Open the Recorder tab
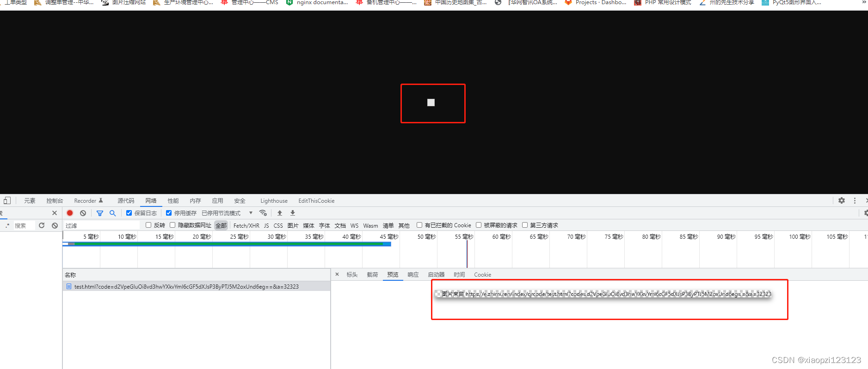The image size is (868, 369). [x=88, y=200]
